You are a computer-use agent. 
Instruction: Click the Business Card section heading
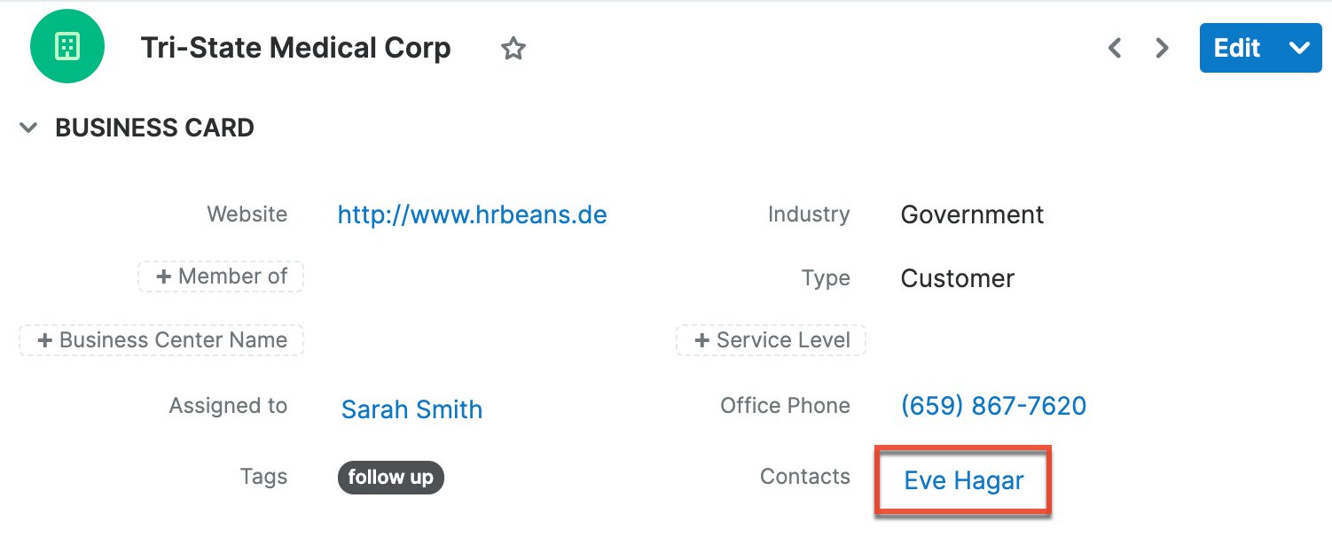[x=154, y=128]
